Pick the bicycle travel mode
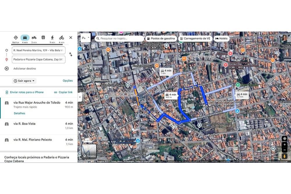Viewport: 291px width, 194px height. pos(61,38)
